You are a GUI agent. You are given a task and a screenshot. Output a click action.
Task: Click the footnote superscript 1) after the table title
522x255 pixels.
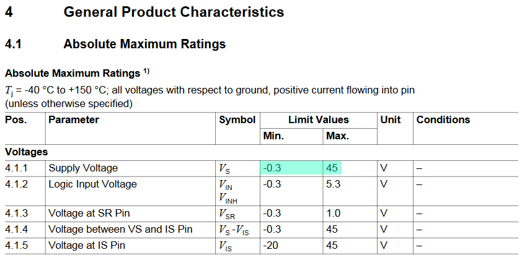[x=146, y=71]
